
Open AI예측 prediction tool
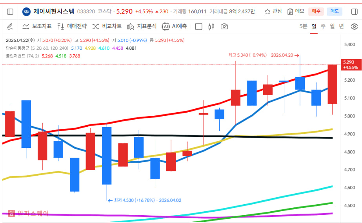coord(175,27)
